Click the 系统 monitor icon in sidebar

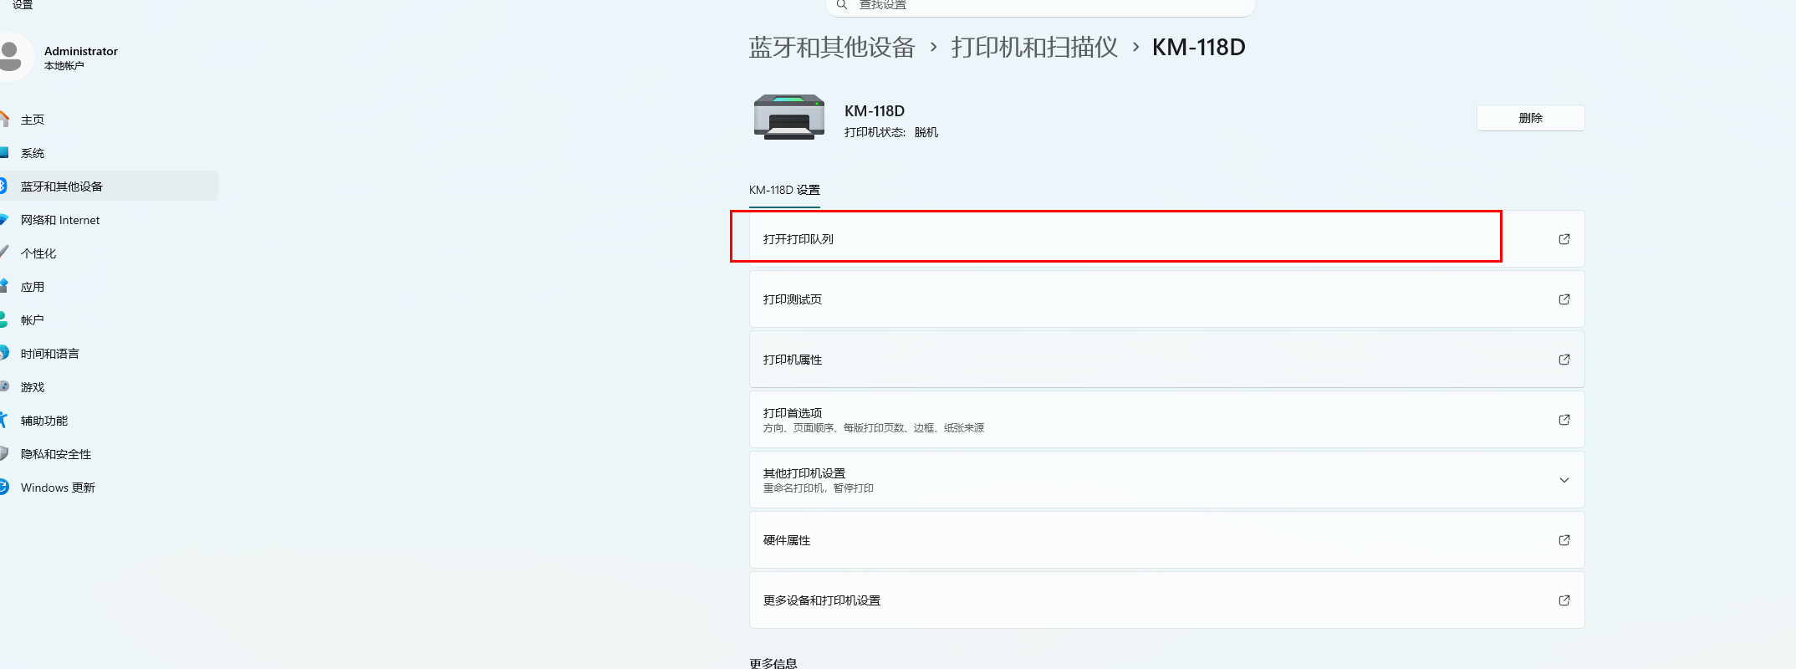click(4, 152)
